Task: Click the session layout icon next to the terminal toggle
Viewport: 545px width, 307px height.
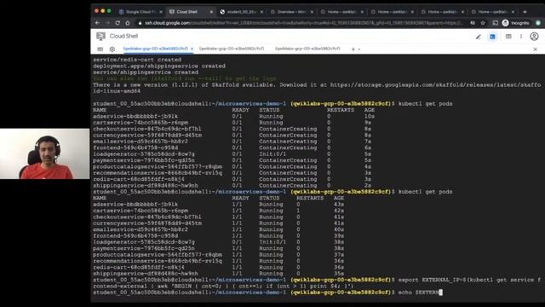Action: tap(508, 37)
